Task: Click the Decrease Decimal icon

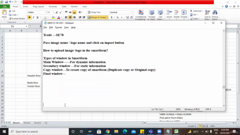Action: tap(131, 18)
